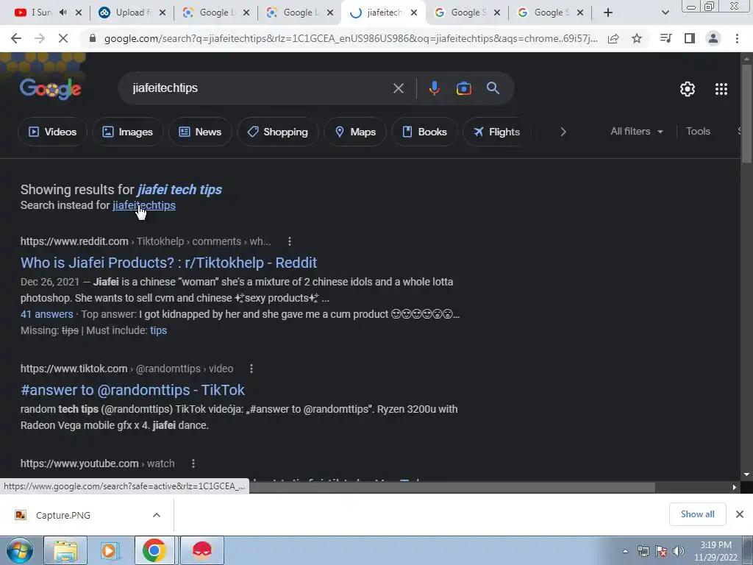Screen dimensions: 753x565
Task: Filter results by Books
Action: pyautogui.click(x=424, y=132)
